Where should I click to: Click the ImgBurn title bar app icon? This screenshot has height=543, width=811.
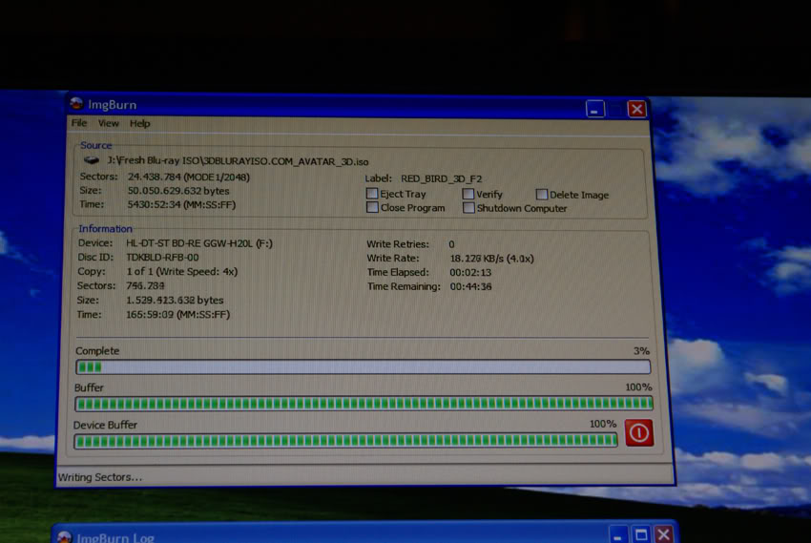click(x=76, y=104)
